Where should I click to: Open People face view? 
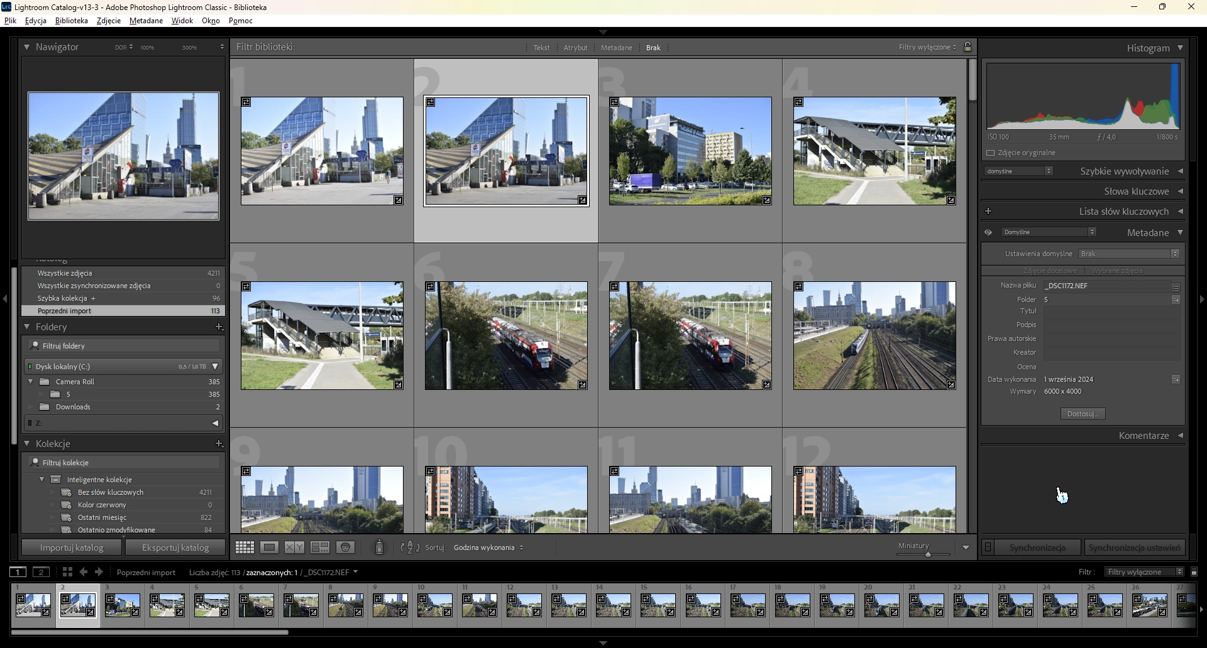(x=344, y=548)
